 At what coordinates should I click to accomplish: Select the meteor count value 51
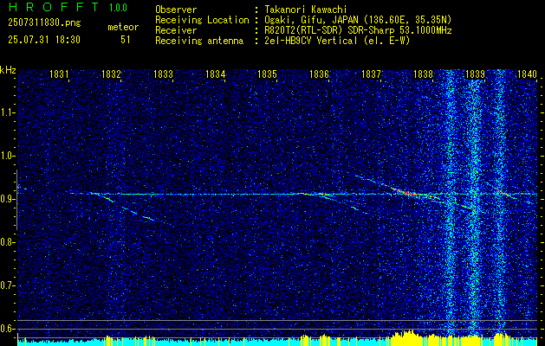[x=125, y=40]
